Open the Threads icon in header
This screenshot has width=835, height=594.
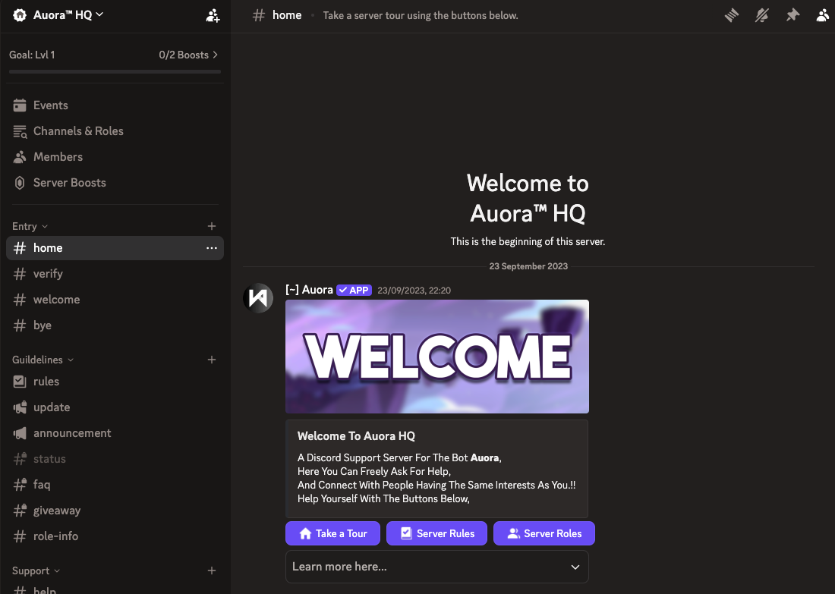coord(732,15)
